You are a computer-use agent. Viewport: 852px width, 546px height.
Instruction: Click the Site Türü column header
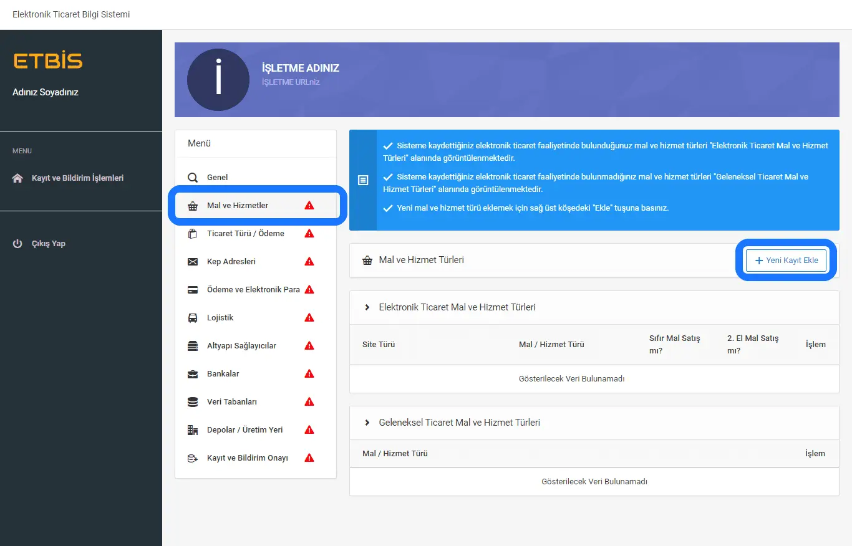coord(379,345)
